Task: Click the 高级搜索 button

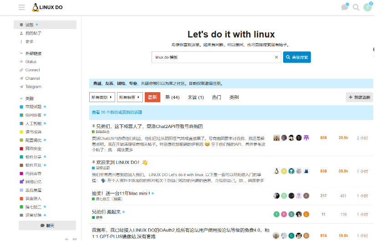Action: 297,57
